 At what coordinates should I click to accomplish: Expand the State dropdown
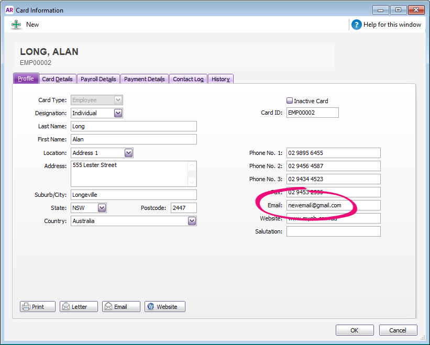click(x=102, y=208)
